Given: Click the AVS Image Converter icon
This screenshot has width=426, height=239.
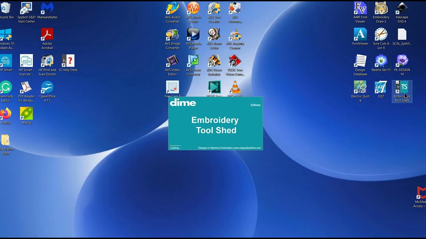Looking at the screenshot, I should 172,39.
